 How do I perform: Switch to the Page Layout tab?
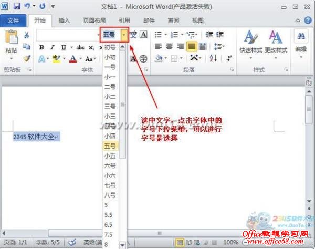94,20
